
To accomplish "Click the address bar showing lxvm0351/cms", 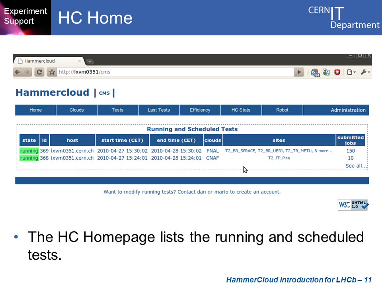I will [175, 72].
